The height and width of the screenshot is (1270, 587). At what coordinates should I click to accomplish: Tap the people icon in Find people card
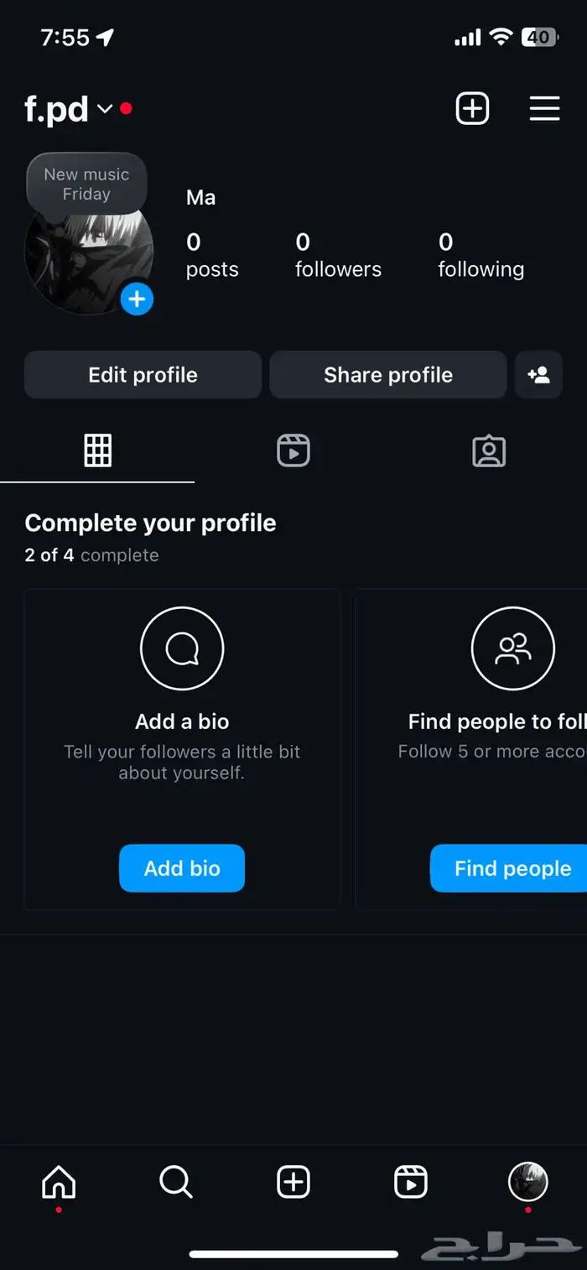coord(513,648)
